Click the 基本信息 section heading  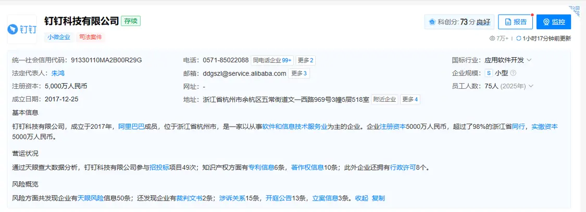25,112
